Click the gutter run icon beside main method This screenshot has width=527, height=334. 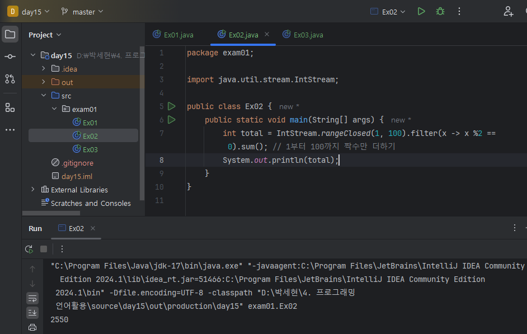click(171, 120)
